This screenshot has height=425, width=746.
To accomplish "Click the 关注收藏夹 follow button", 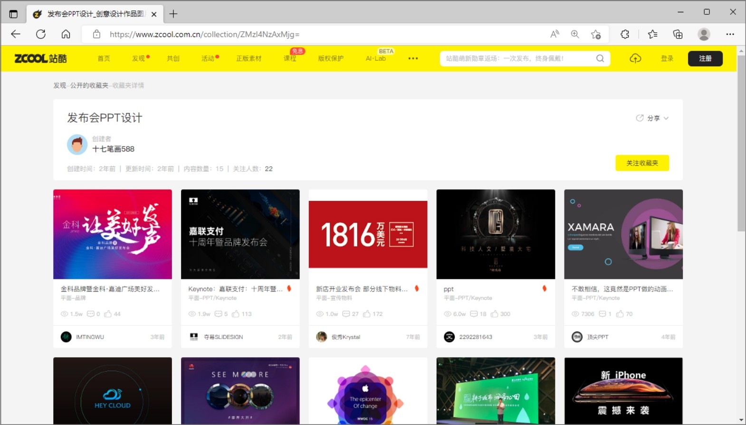I will 642,163.
